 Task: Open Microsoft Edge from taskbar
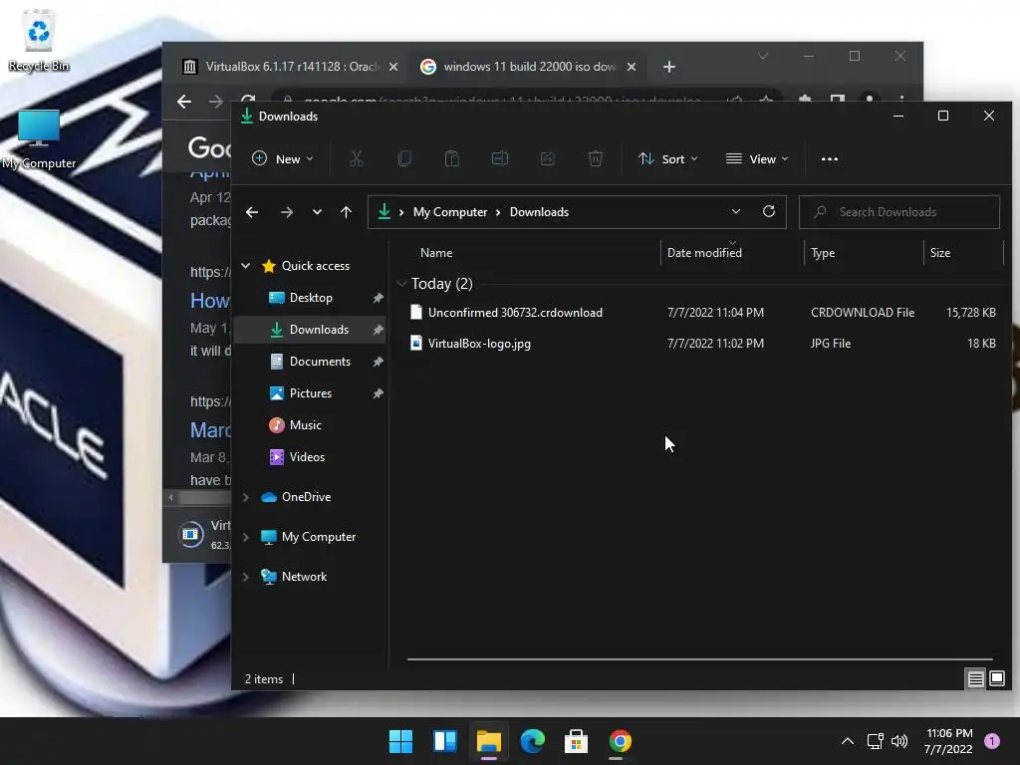click(532, 741)
